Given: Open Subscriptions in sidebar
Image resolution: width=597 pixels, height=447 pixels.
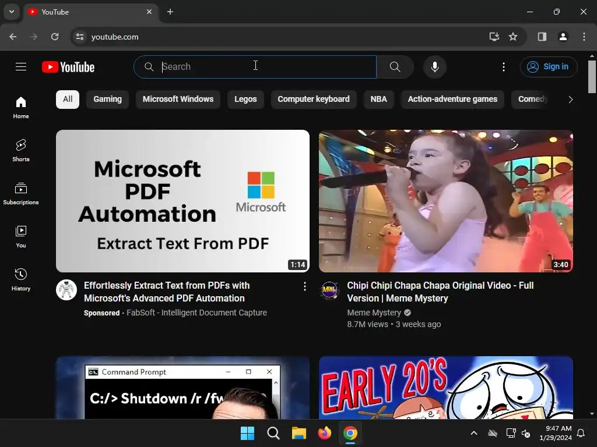Looking at the screenshot, I should tap(21, 193).
